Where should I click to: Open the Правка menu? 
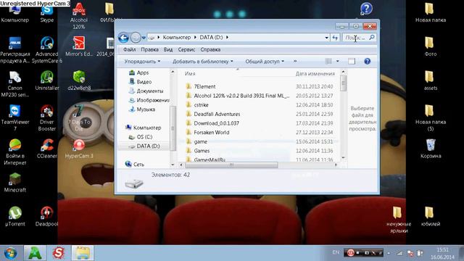tap(149, 49)
